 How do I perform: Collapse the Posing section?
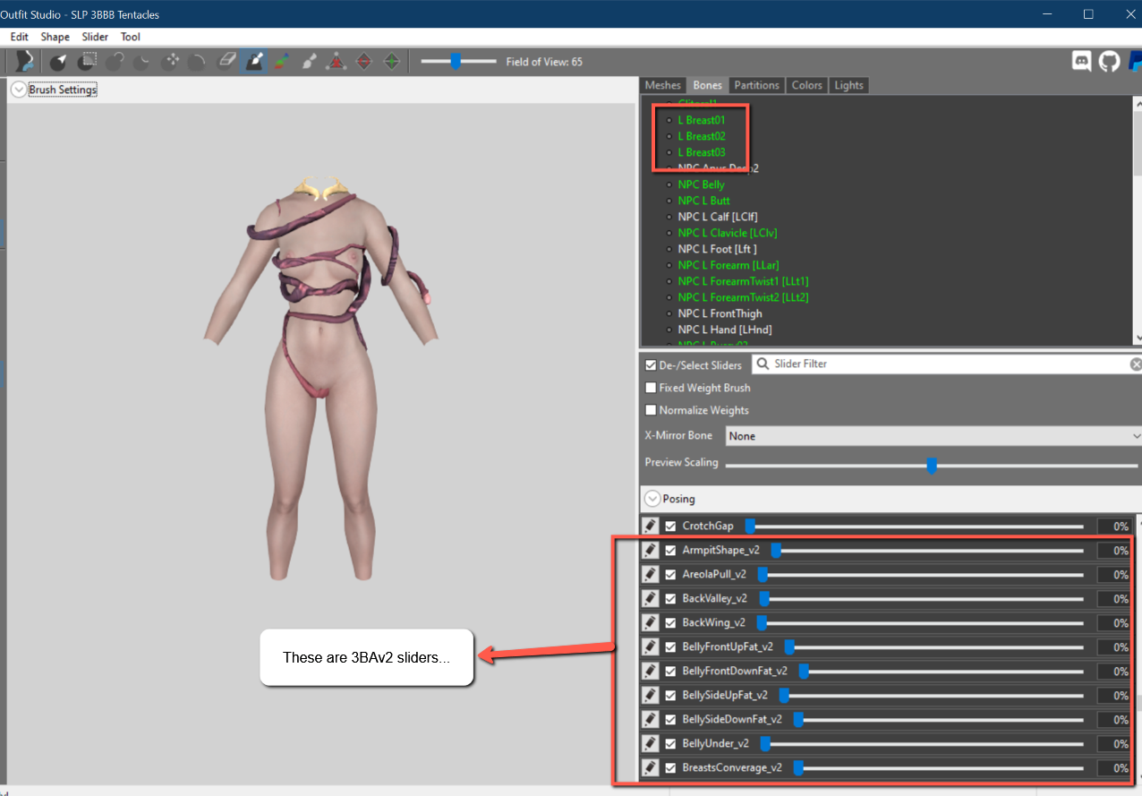(x=652, y=499)
